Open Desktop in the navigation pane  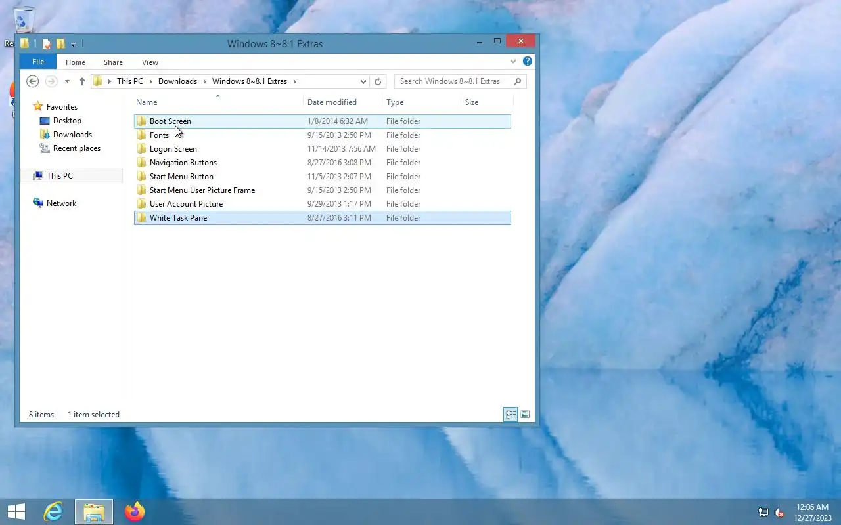(67, 121)
